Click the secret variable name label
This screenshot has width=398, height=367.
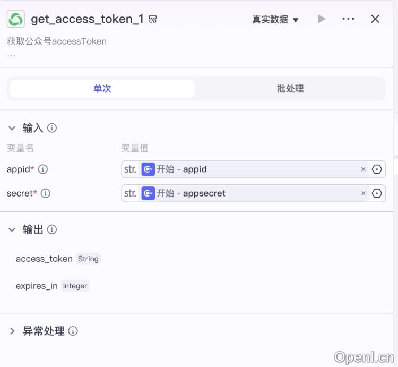(x=20, y=193)
